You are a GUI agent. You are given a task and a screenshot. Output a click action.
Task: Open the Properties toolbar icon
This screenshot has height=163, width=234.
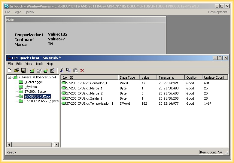[x=53, y=71]
